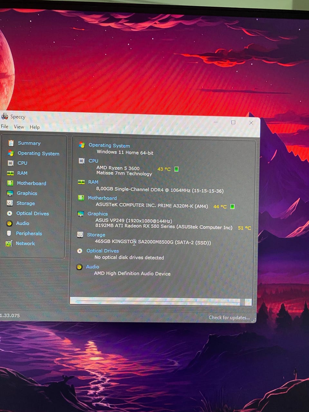View the Network section from sidebar
The width and height of the screenshot is (309, 412).
(x=25, y=243)
